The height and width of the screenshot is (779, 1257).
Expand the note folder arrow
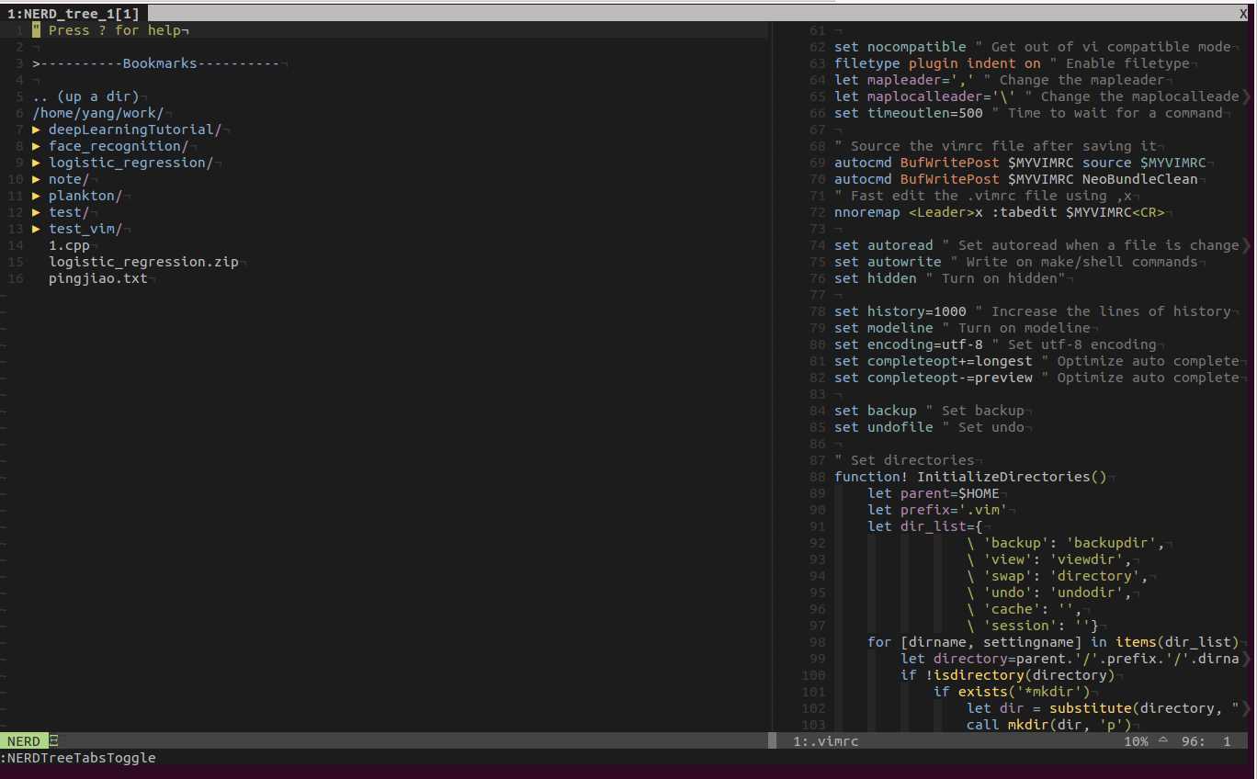click(37, 179)
